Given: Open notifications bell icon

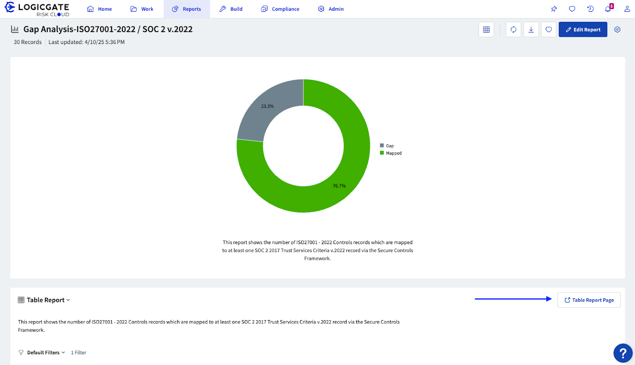Looking at the screenshot, I should [x=608, y=8].
